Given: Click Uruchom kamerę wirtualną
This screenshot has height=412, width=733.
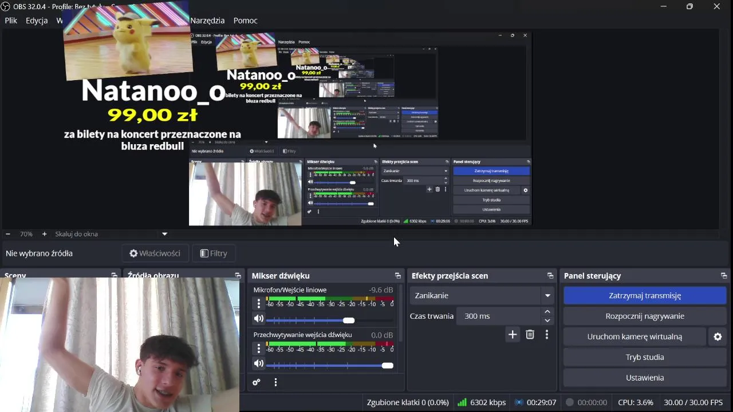Looking at the screenshot, I should (635, 336).
